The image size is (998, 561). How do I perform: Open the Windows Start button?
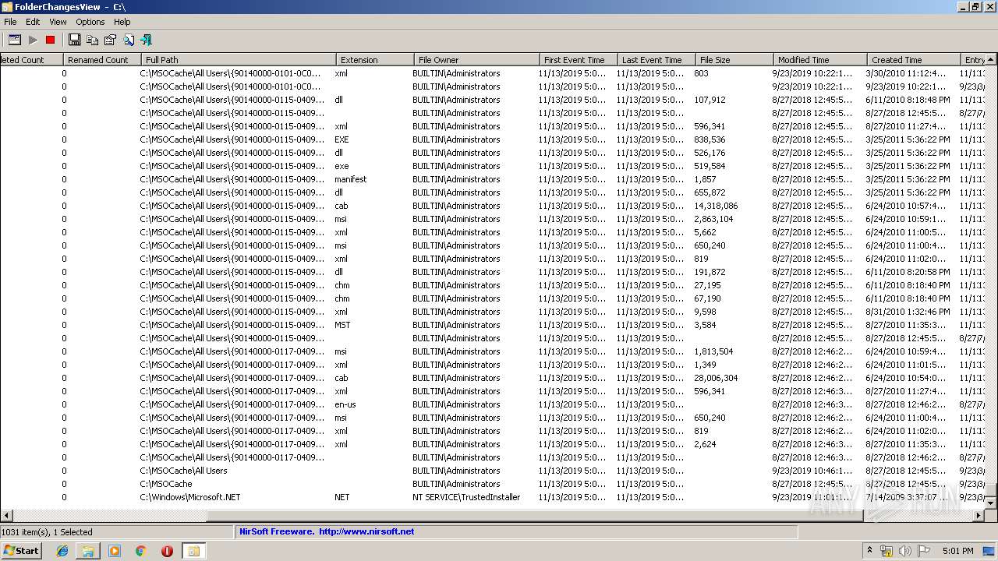point(21,550)
